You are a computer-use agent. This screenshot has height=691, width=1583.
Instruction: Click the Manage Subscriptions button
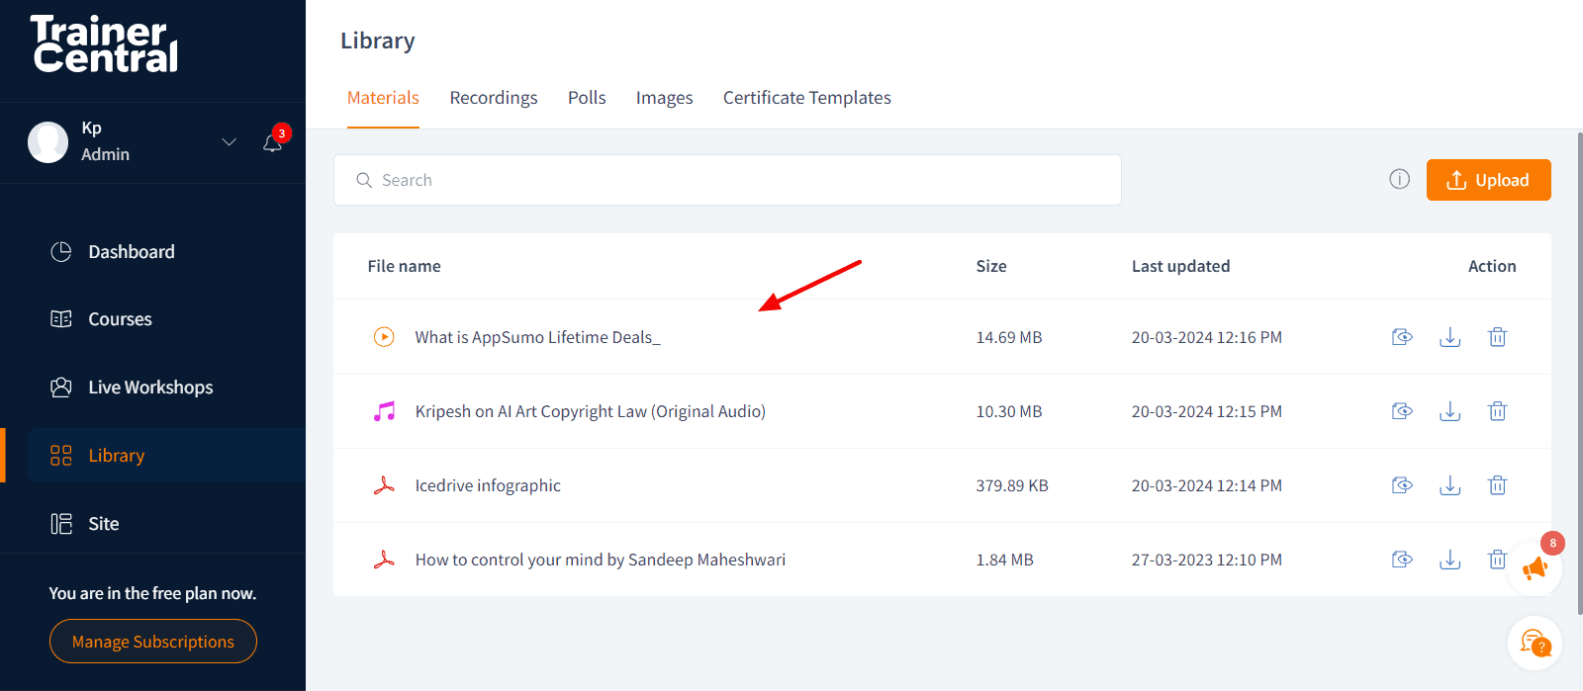tap(153, 642)
